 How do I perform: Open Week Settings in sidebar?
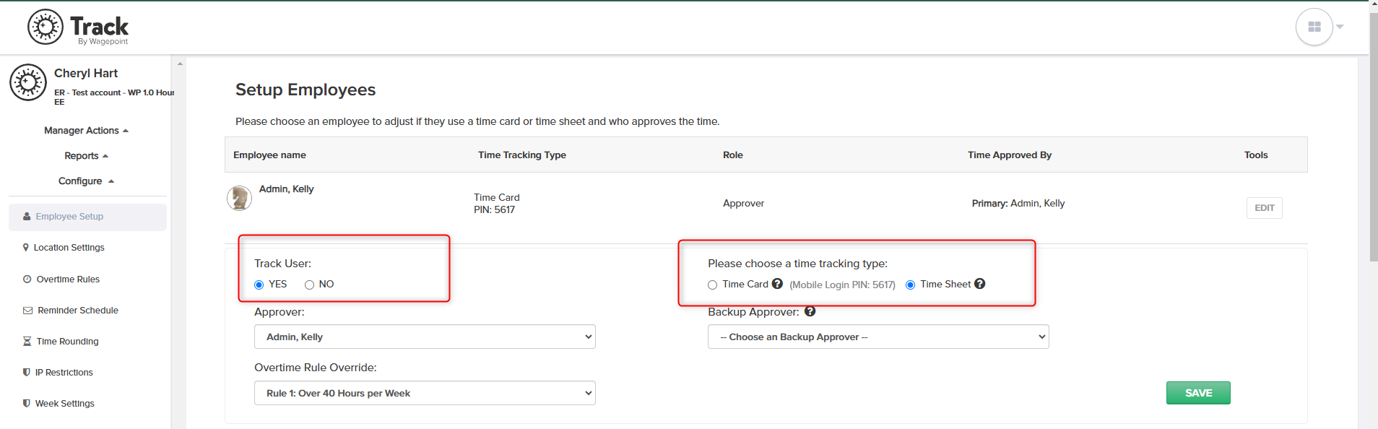click(64, 404)
